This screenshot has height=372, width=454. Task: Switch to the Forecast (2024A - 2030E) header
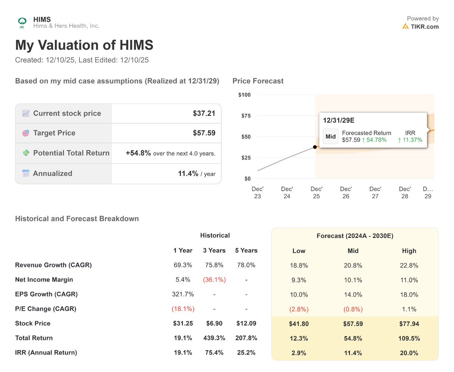pyautogui.click(x=356, y=236)
